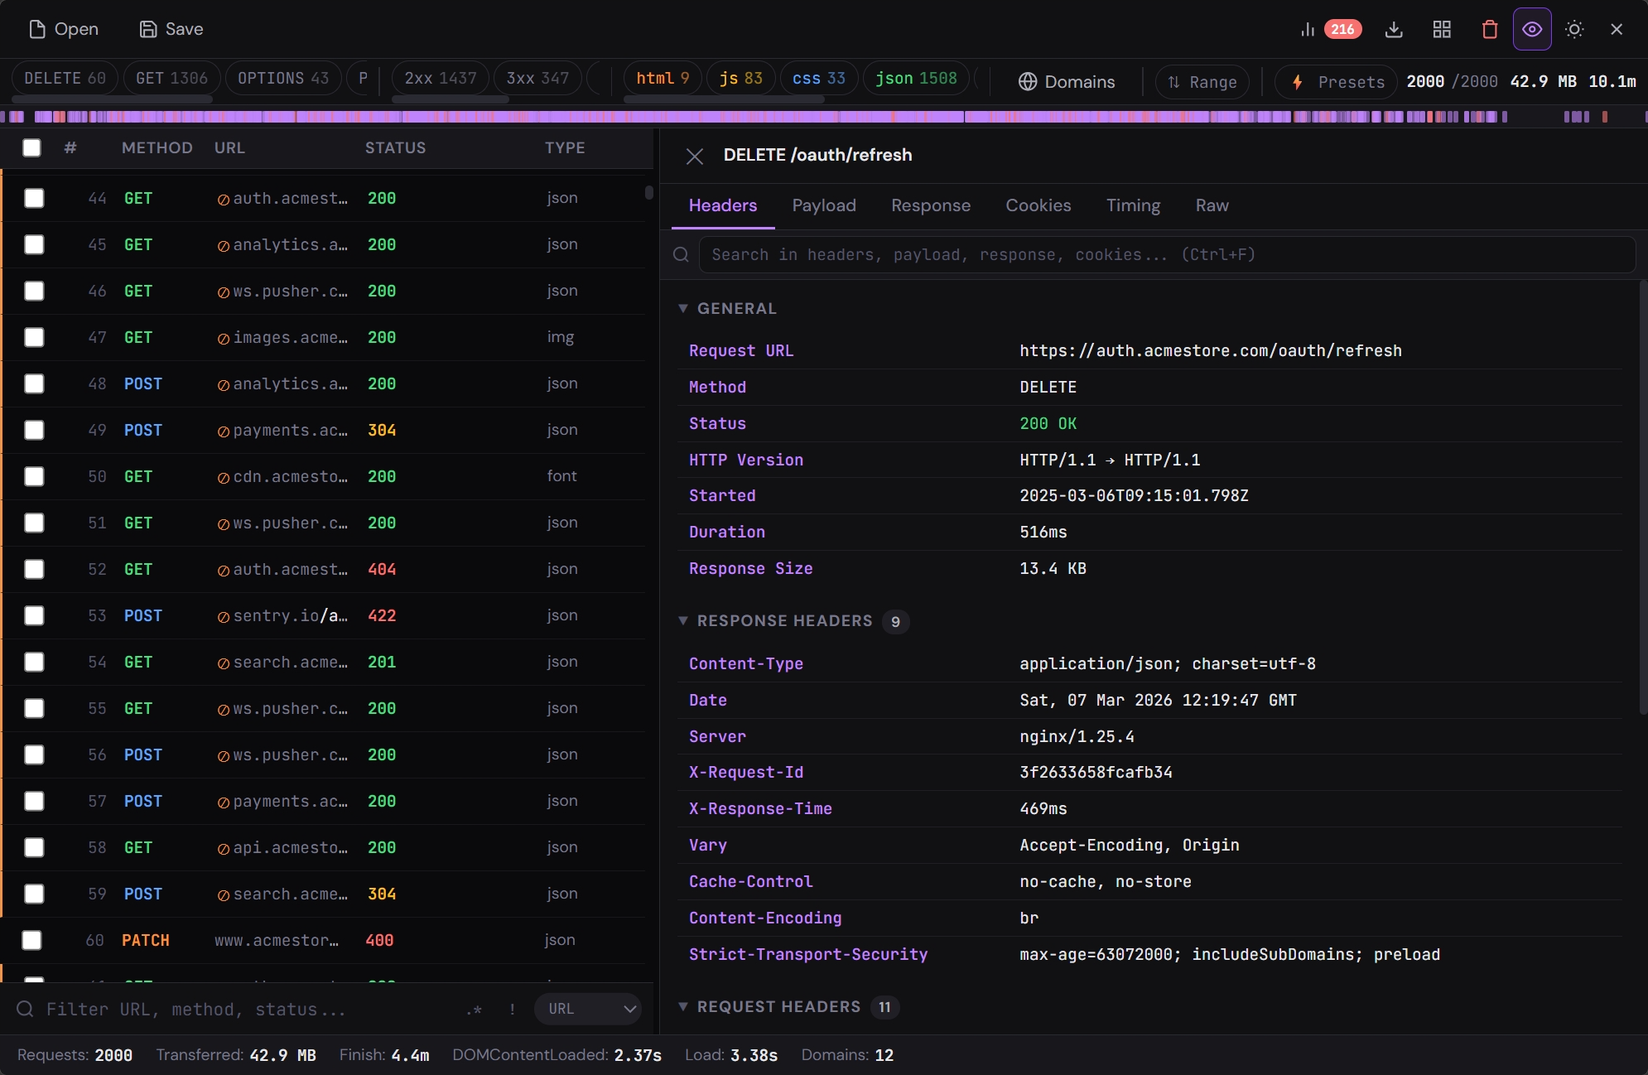Switch to the Timing tab
This screenshot has height=1075, width=1648.
pyautogui.click(x=1133, y=205)
